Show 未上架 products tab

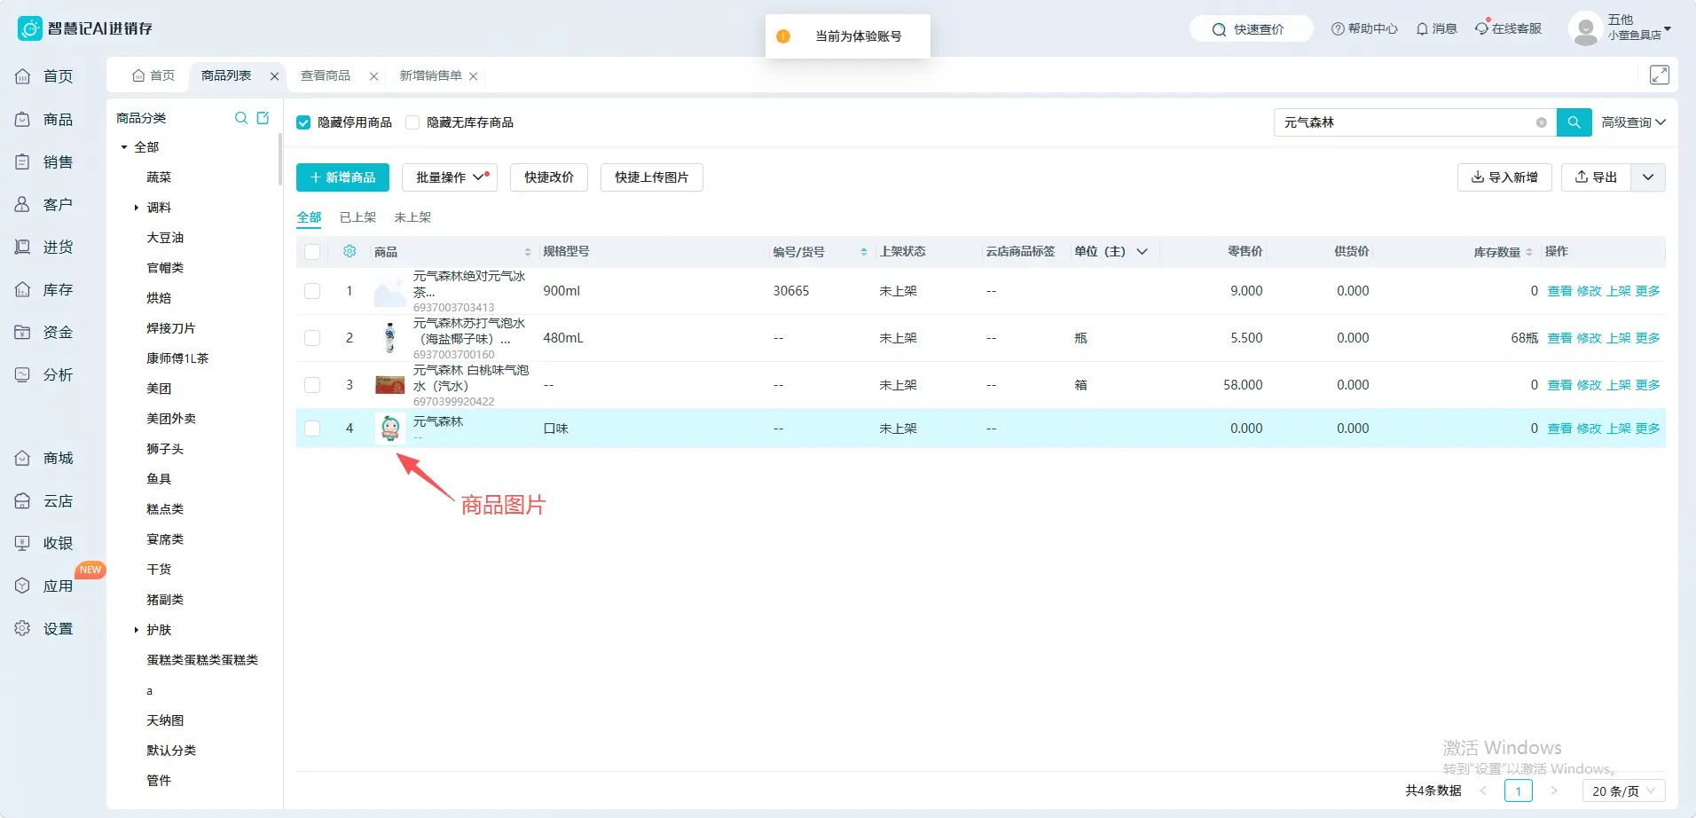click(412, 217)
